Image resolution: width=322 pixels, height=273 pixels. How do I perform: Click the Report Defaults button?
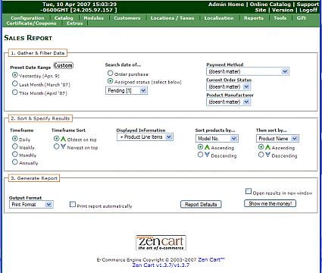(x=201, y=204)
